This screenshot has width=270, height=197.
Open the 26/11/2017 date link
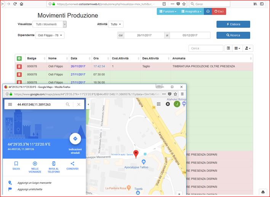tap(78, 66)
